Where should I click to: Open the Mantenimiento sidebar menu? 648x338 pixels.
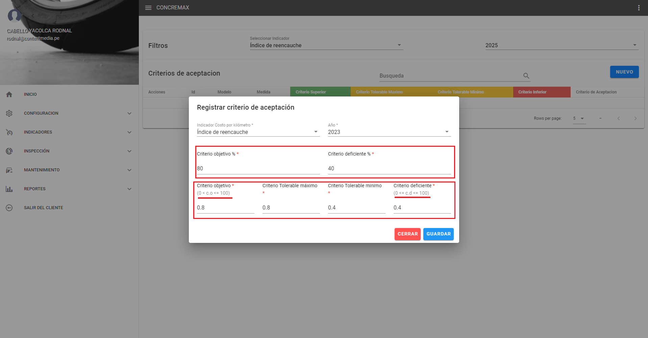(x=42, y=170)
